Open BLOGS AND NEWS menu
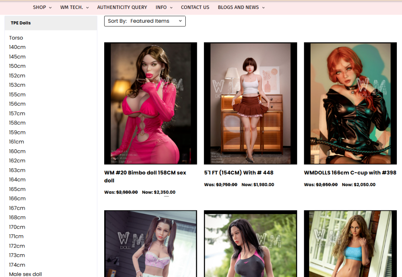This screenshot has height=277, width=402. [241, 7]
